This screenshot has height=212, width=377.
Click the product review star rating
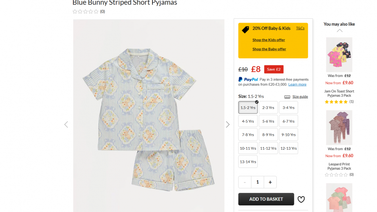coord(85,12)
